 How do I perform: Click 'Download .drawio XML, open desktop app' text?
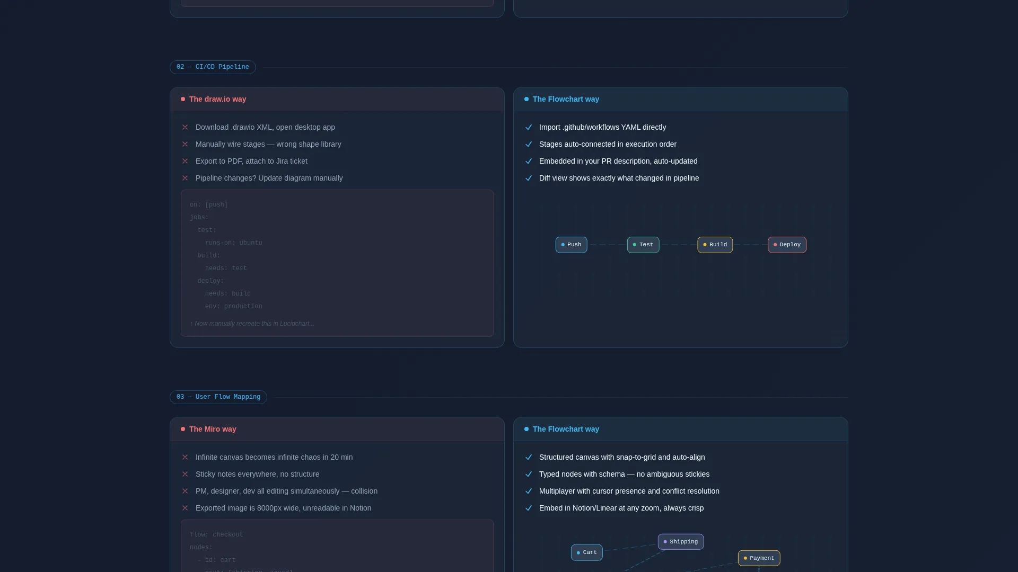[265, 127]
